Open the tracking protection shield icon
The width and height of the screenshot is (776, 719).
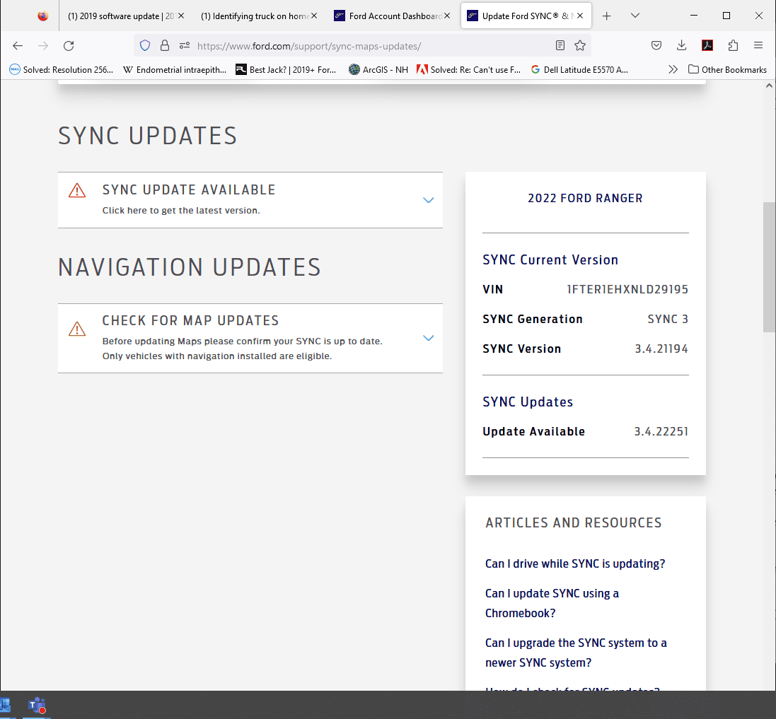click(x=145, y=46)
